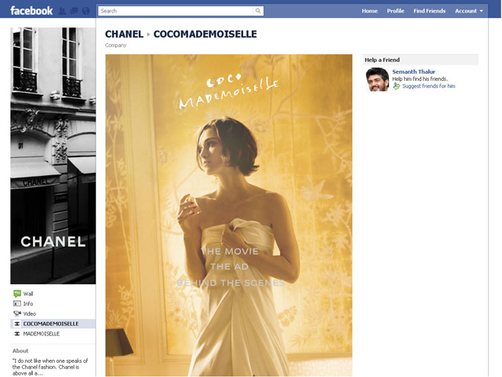Click the Video icon in sidebar
This screenshot has height=377, width=502.
point(17,313)
